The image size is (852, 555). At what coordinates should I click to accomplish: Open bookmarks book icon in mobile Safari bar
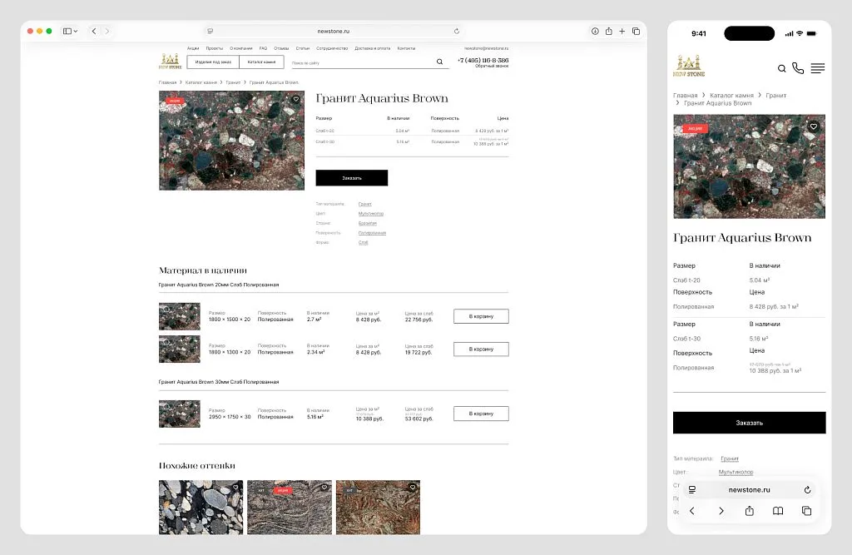pos(778,511)
